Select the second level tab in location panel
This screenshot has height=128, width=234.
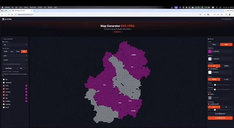12,51
